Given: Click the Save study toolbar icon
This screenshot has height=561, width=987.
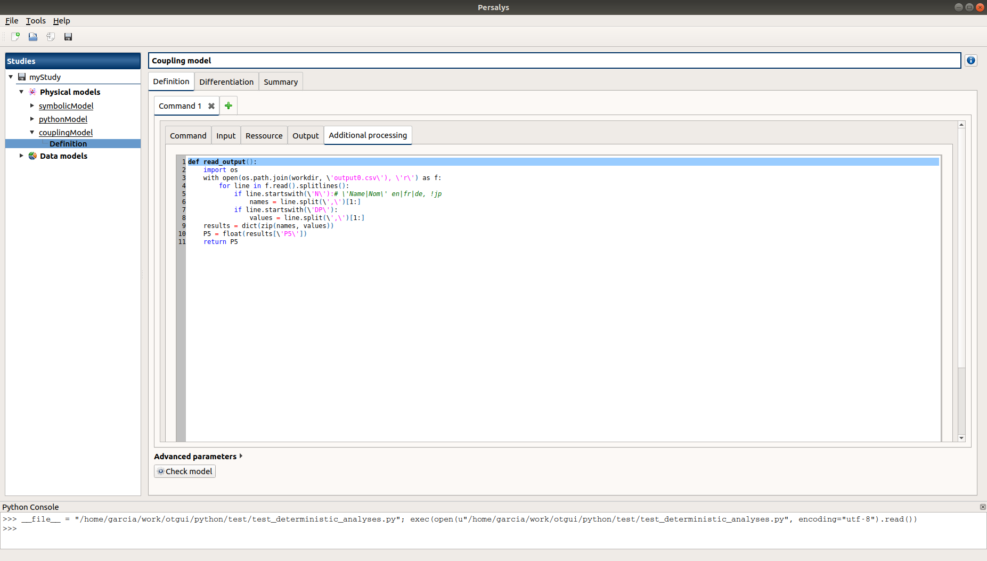Looking at the screenshot, I should click(68, 37).
